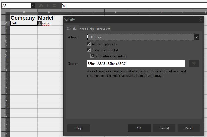
Task: Click the Select All corner box
Action: pos(6,12)
